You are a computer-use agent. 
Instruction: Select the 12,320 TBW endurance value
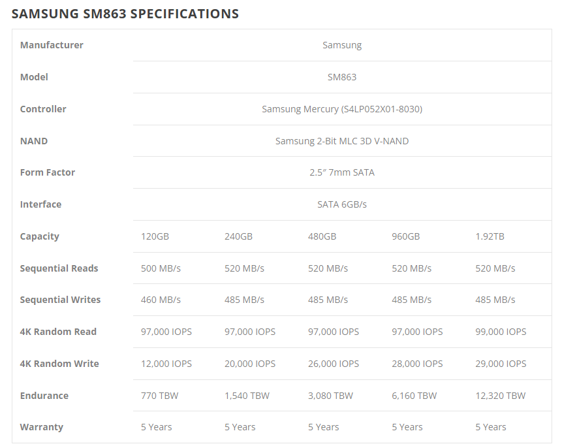point(500,396)
